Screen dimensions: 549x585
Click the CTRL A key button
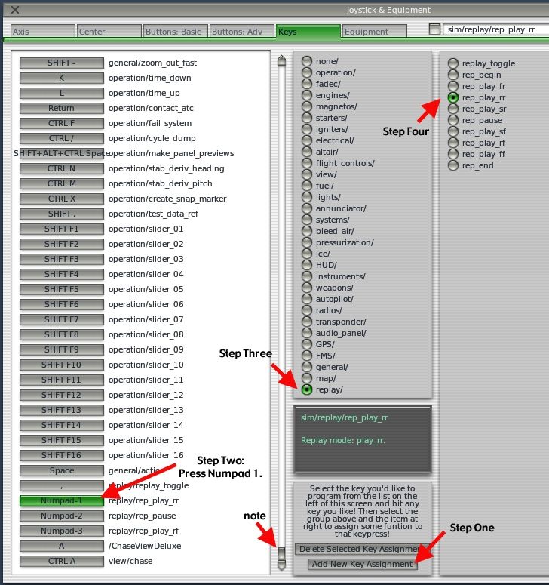62,561
